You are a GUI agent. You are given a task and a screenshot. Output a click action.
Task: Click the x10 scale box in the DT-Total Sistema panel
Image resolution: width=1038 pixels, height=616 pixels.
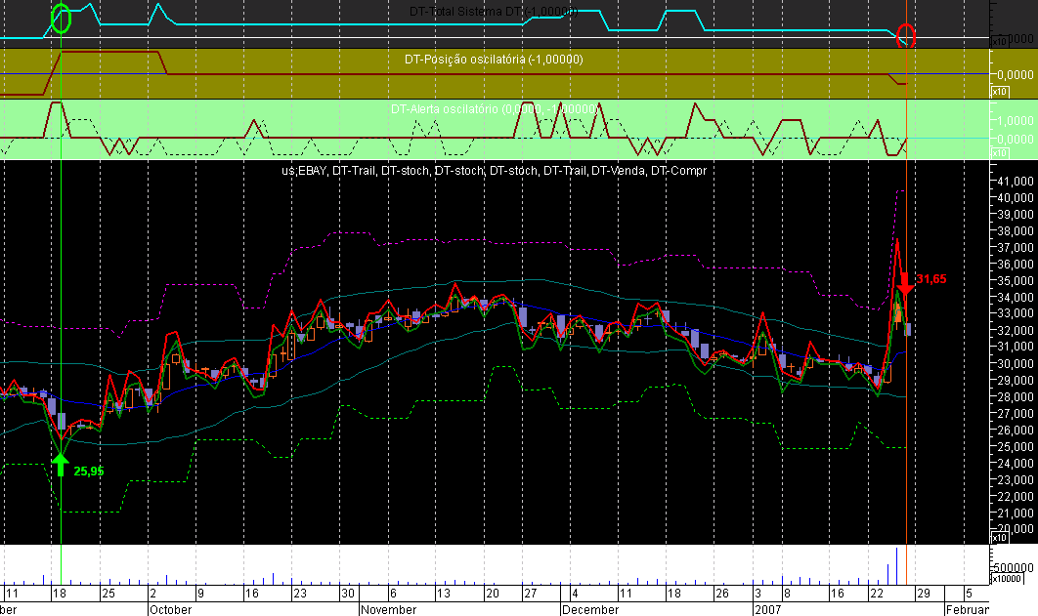(1000, 42)
